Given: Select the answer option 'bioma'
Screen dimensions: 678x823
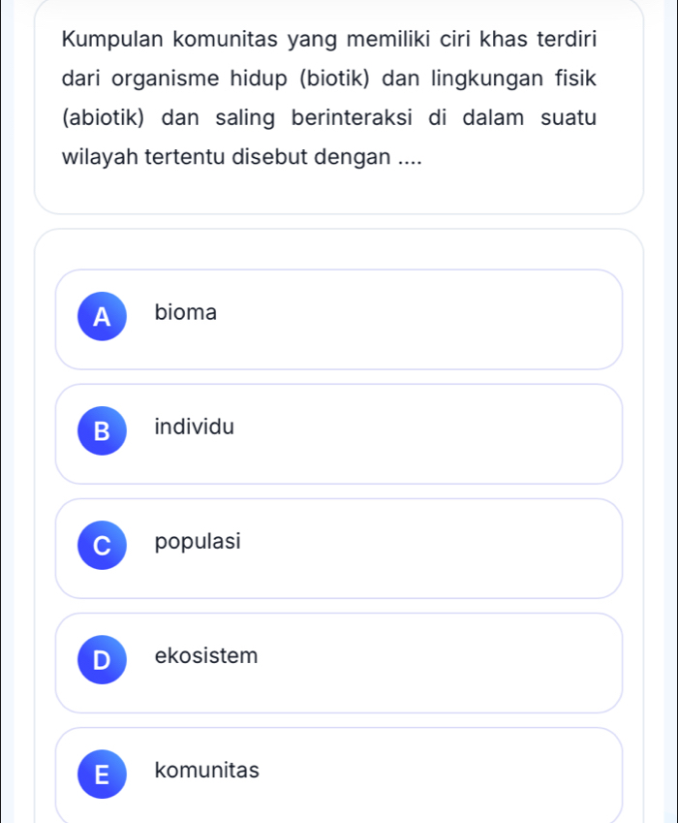Looking at the screenshot, I should pos(339,319).
